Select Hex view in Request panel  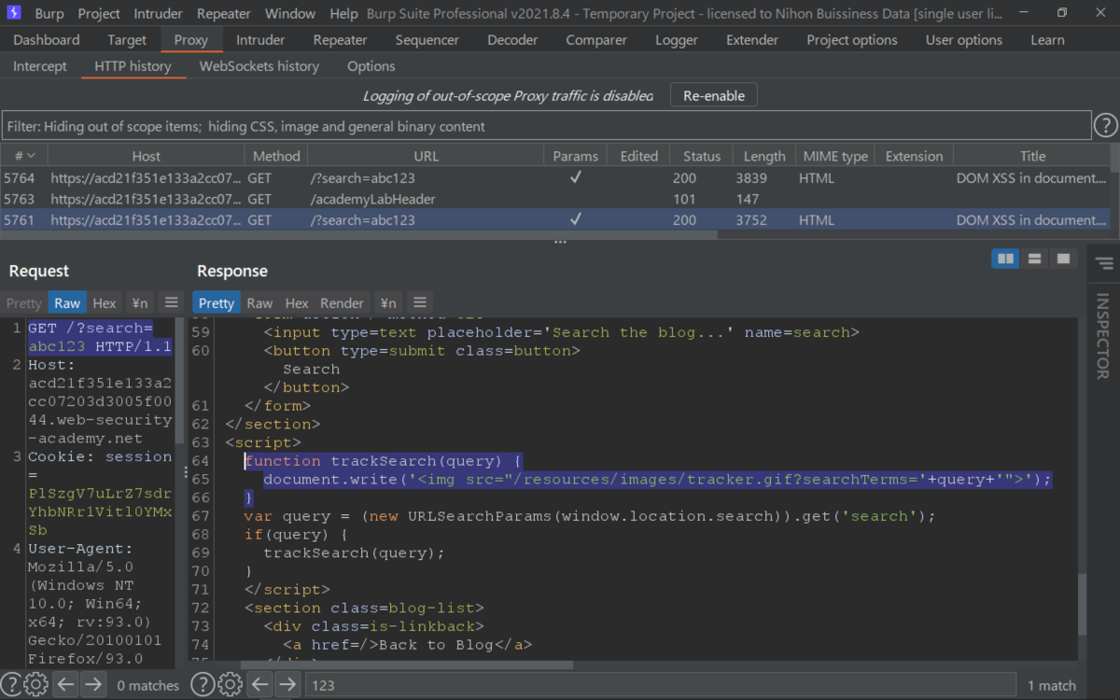tap(105, 302)
